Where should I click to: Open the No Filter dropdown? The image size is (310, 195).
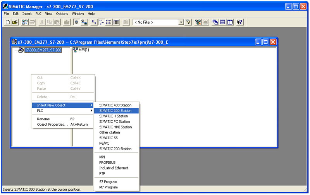[181, 22]
